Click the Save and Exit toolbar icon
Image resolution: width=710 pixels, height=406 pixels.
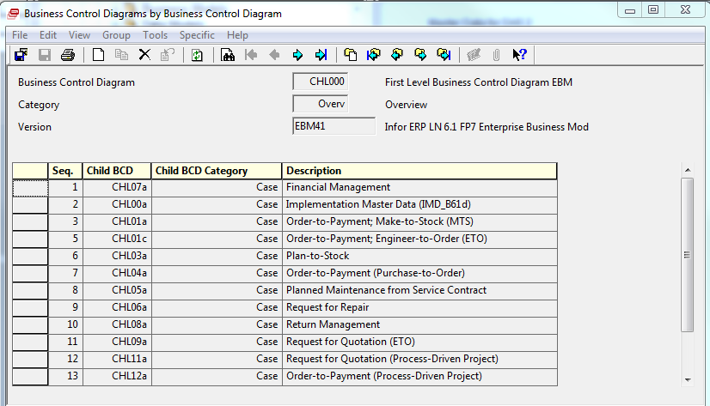(x=21, y=55)
